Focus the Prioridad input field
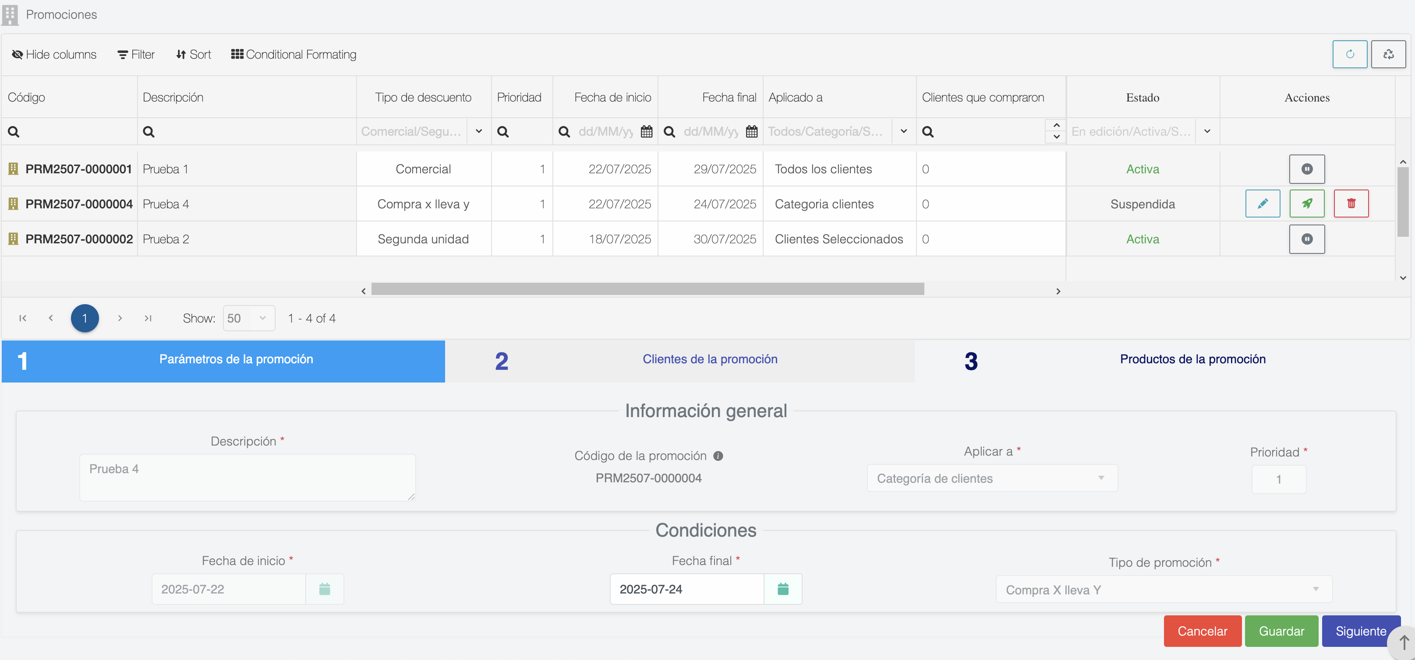Viewport: 1415px width, 660px height. (x=1279, y=480)
